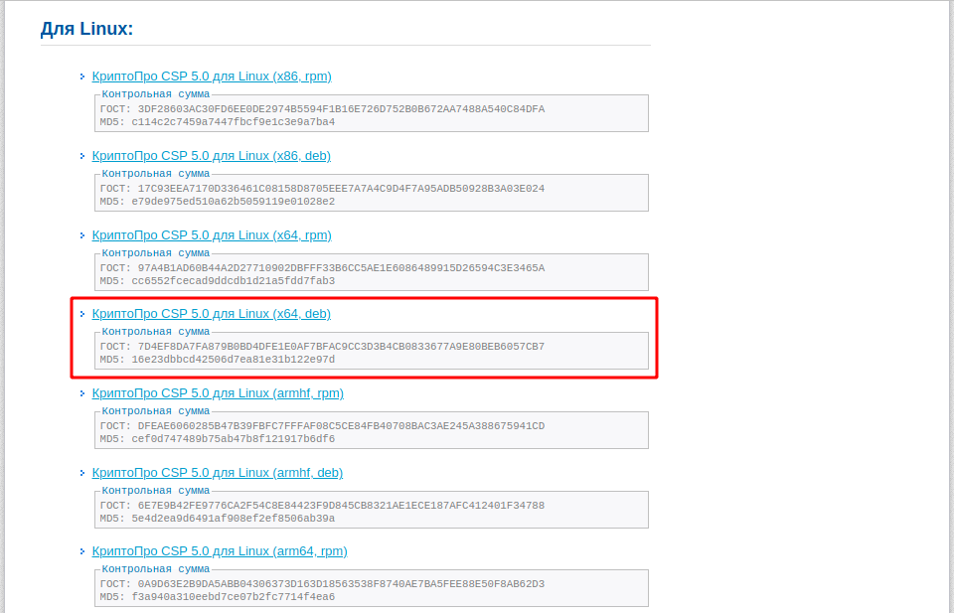
Task: Click ГОСТ hash starting with 97A4B1AD60B4
Action: tap(341, 268)
